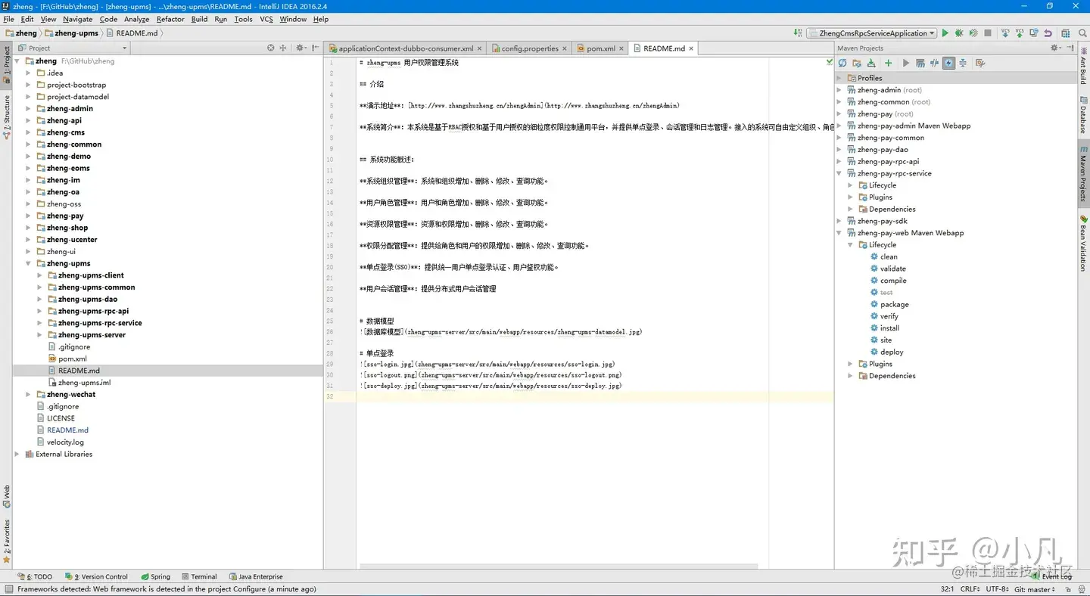Viewport: 1090px width, 596px height.
Task: Switch to the pom.xml editor tab
Action: coord(600,47)
